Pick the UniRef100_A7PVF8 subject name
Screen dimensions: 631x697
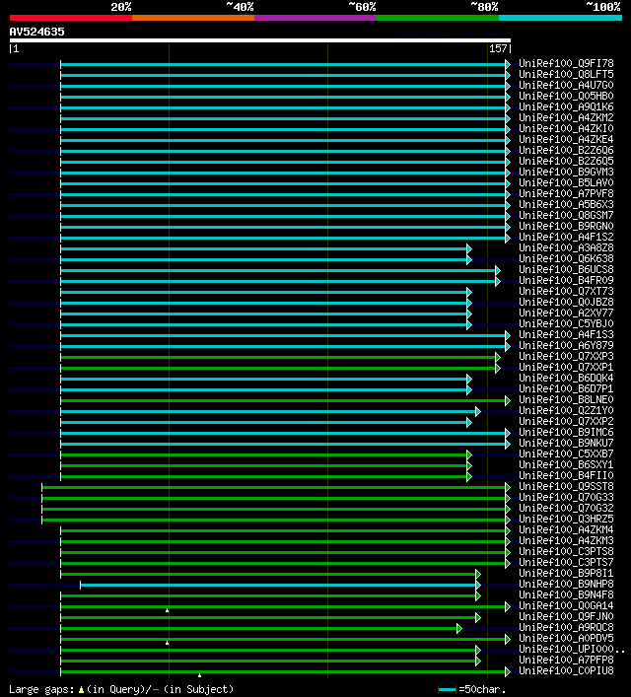(566, 193)
